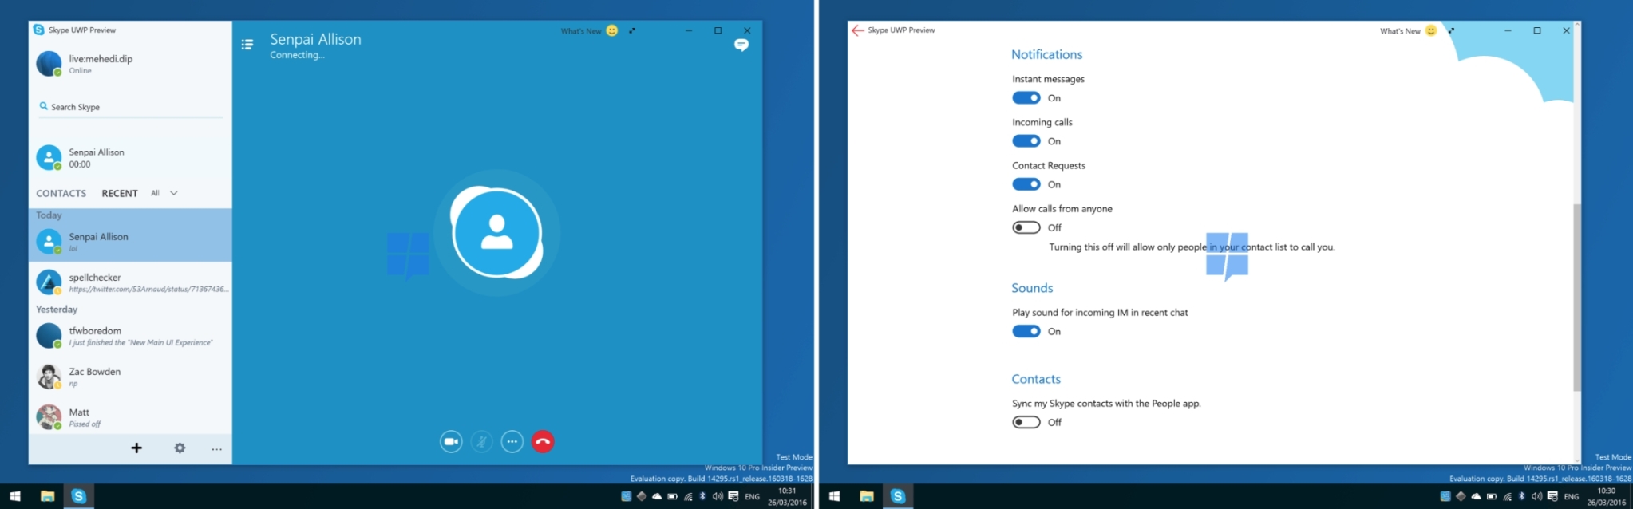Viewport: 1633px width, 509px height.
Task: Enable Allow calls from anyone toggle
Action: coord(1026,227)
